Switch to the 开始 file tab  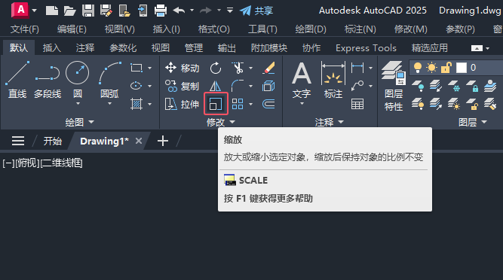point(53,141)
